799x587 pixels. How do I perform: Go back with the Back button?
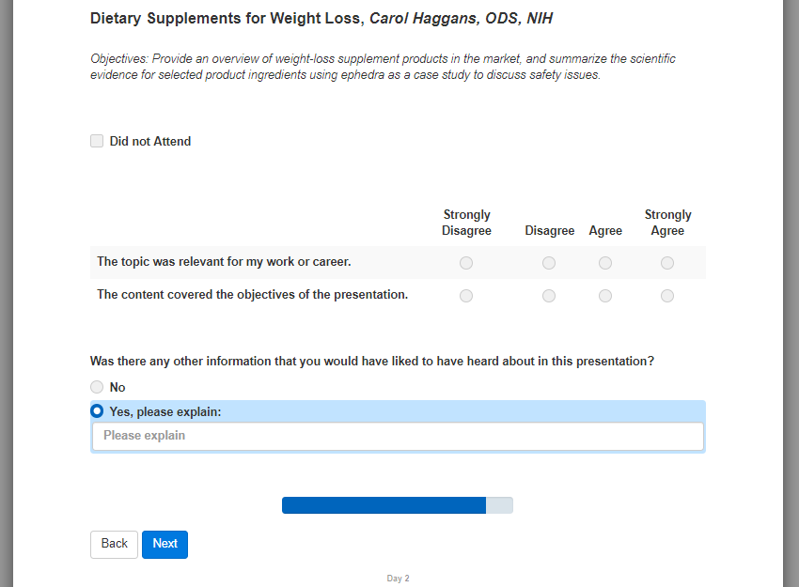(x=114, y=544)
